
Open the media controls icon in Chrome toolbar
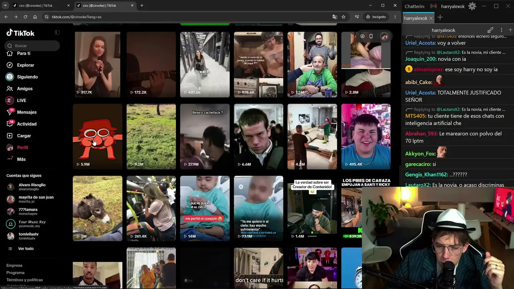(357, 17)
